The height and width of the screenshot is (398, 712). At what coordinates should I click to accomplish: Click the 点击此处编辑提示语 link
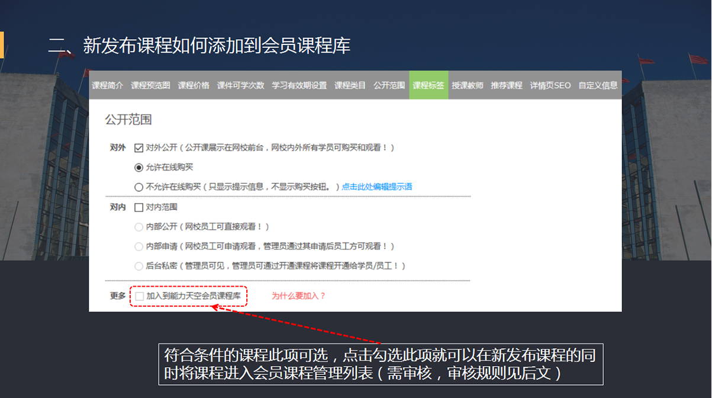coord(377,187)
